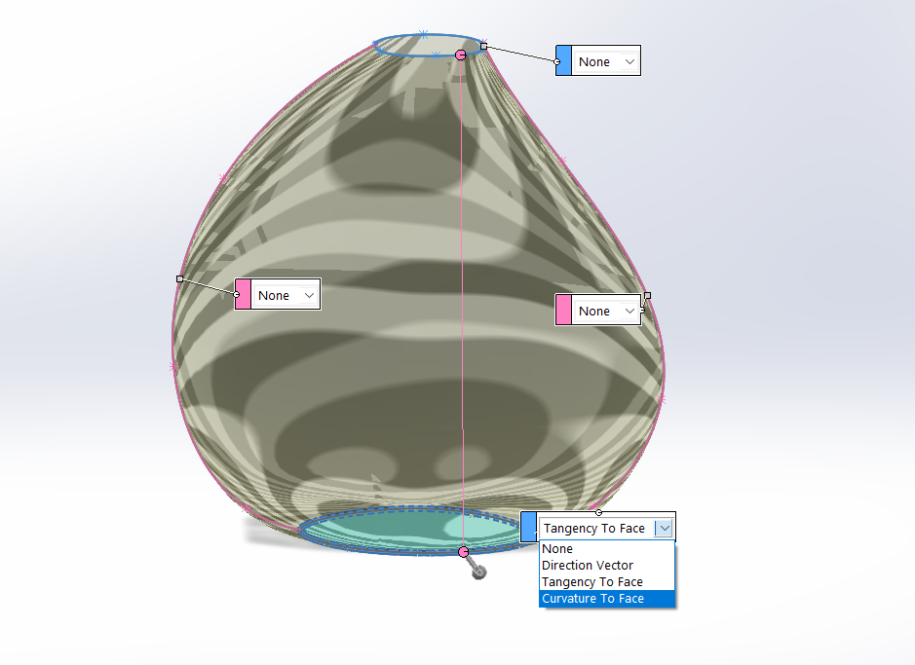Pick the None option in the open list
Viewport: 915px width, 665px height.
coord(557,549)
